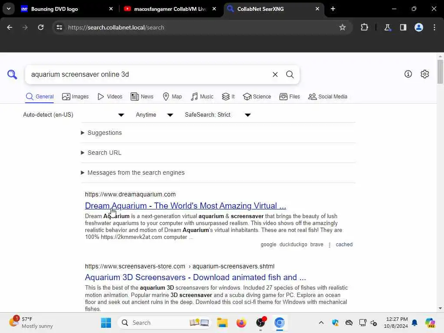444x333 pixels.
Task: Open File Explorer from taskbar
Action: [222, 323]
